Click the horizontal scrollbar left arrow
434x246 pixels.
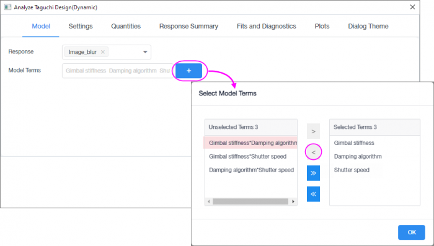[209, 201]
